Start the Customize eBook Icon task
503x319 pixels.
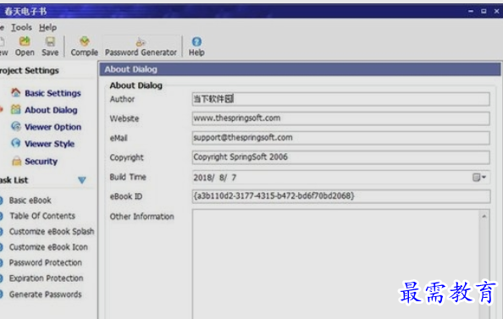(48, 247)
